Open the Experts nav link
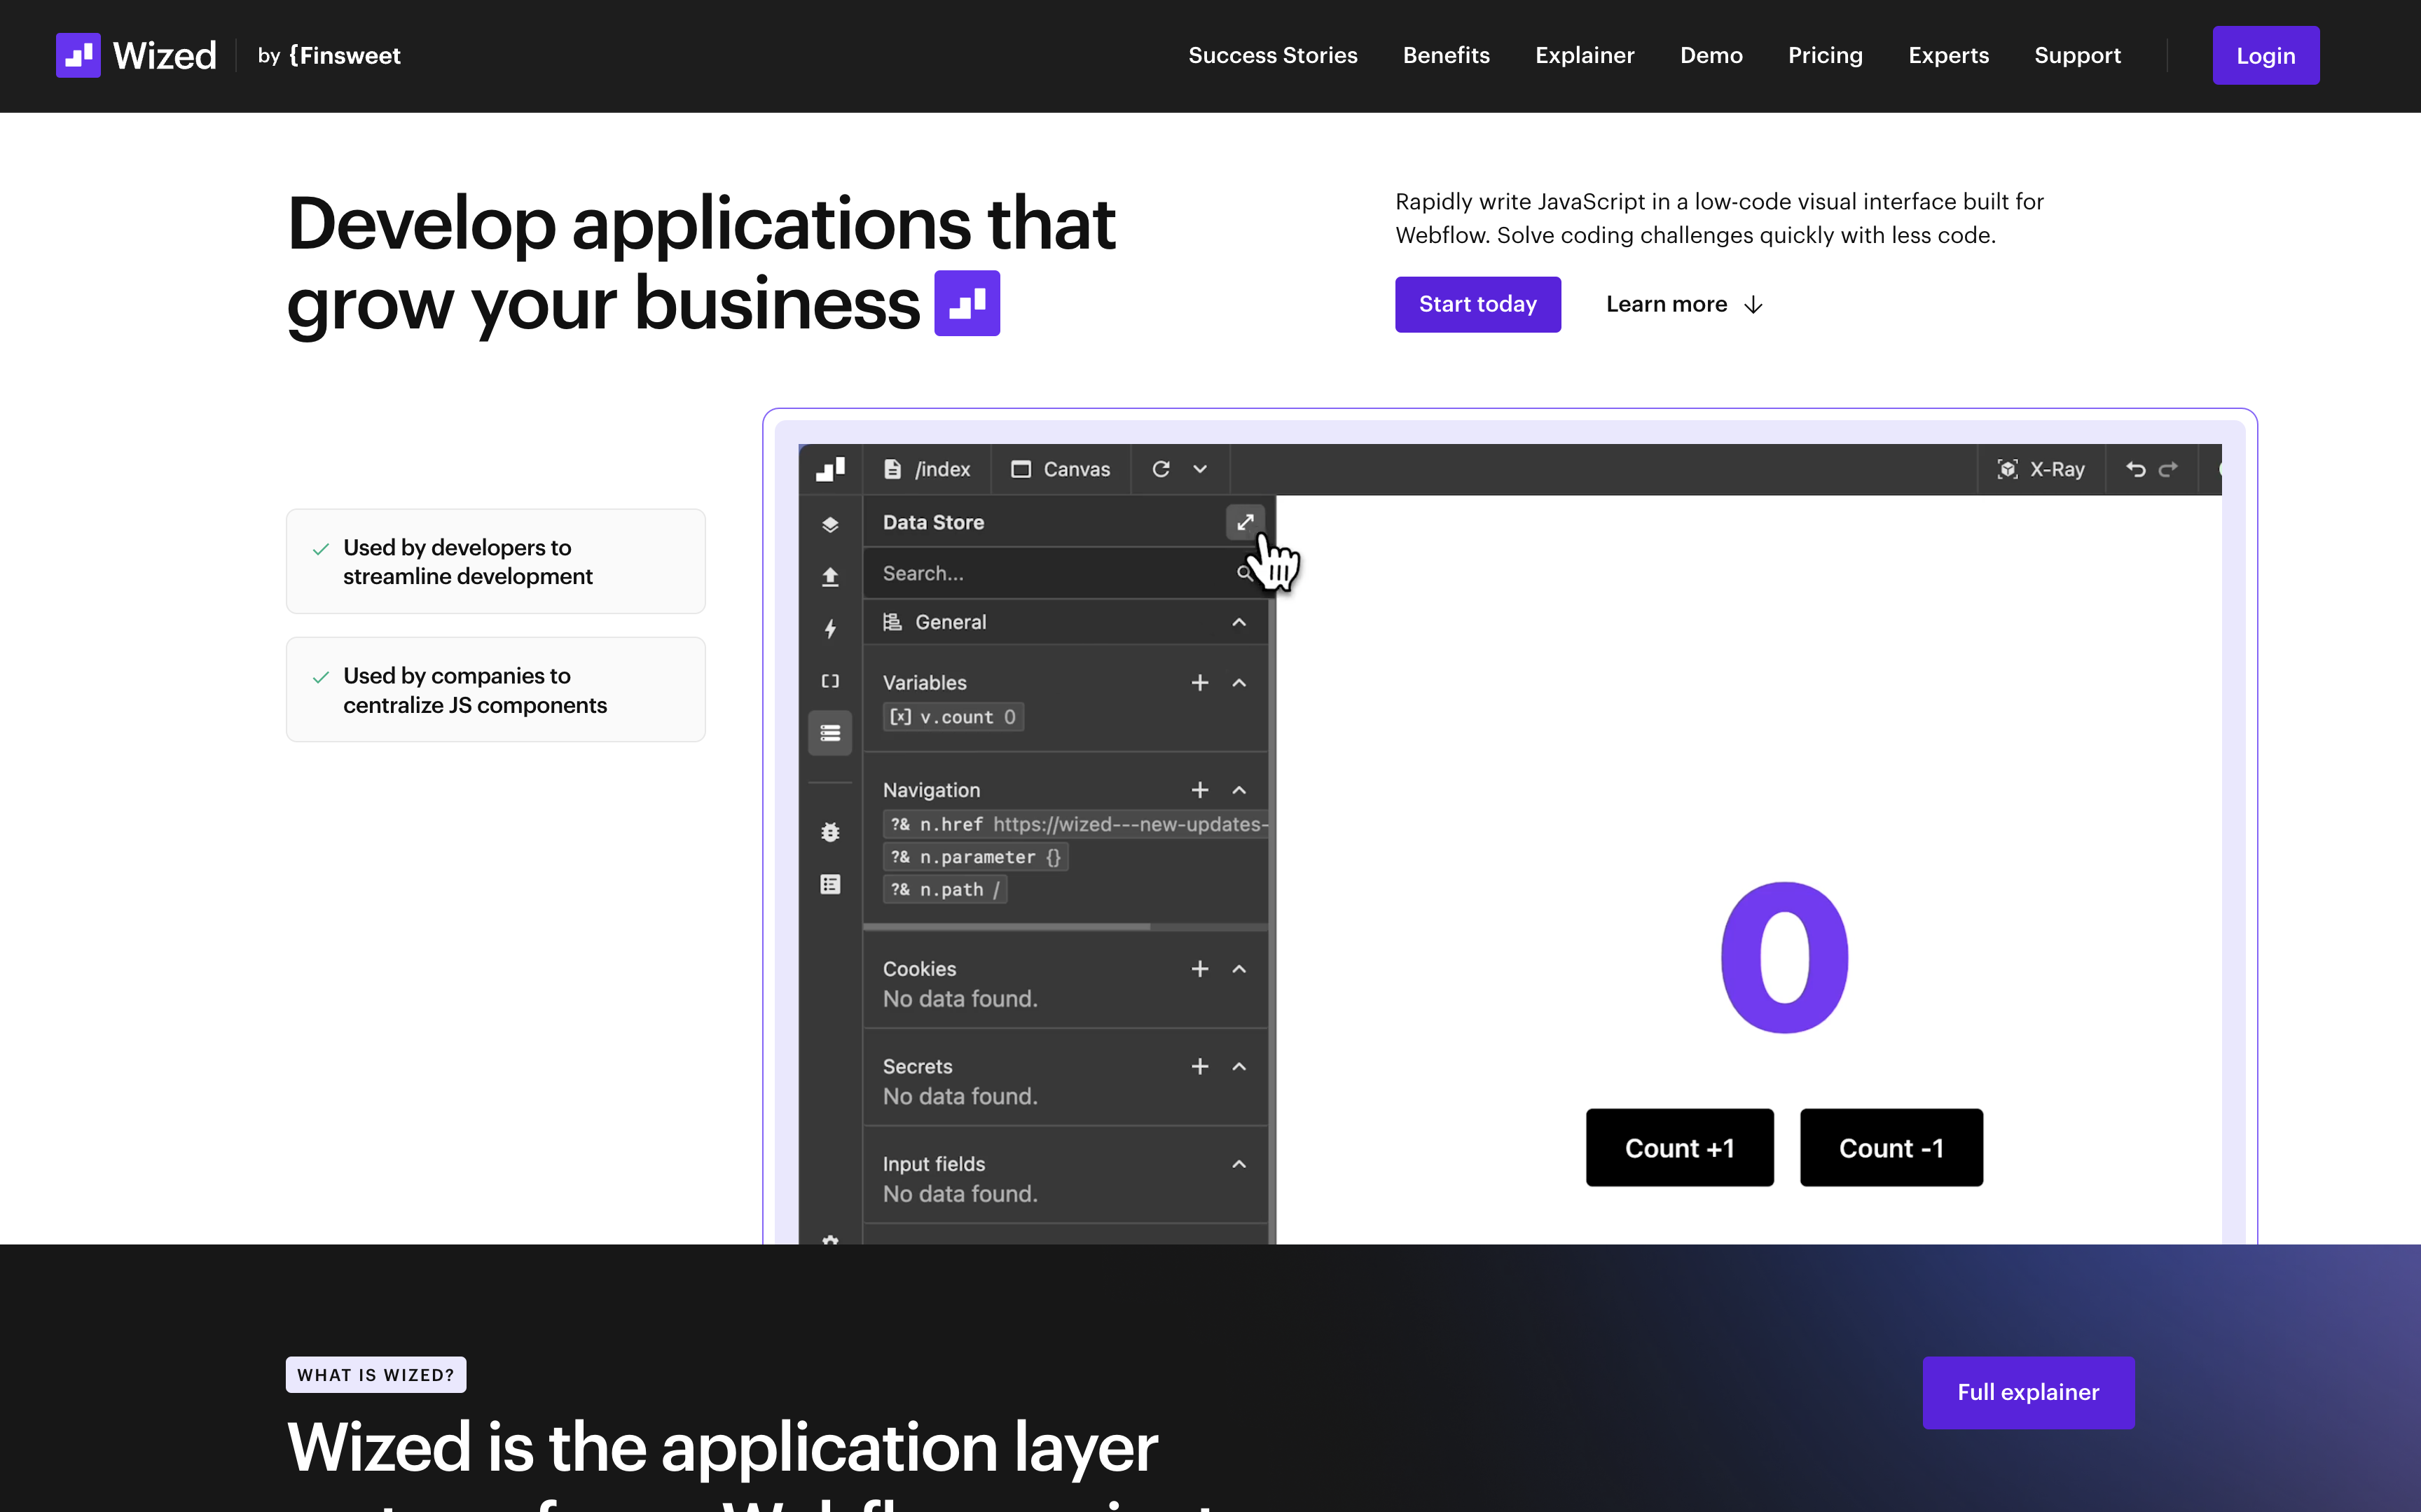 pos(1948,55)
